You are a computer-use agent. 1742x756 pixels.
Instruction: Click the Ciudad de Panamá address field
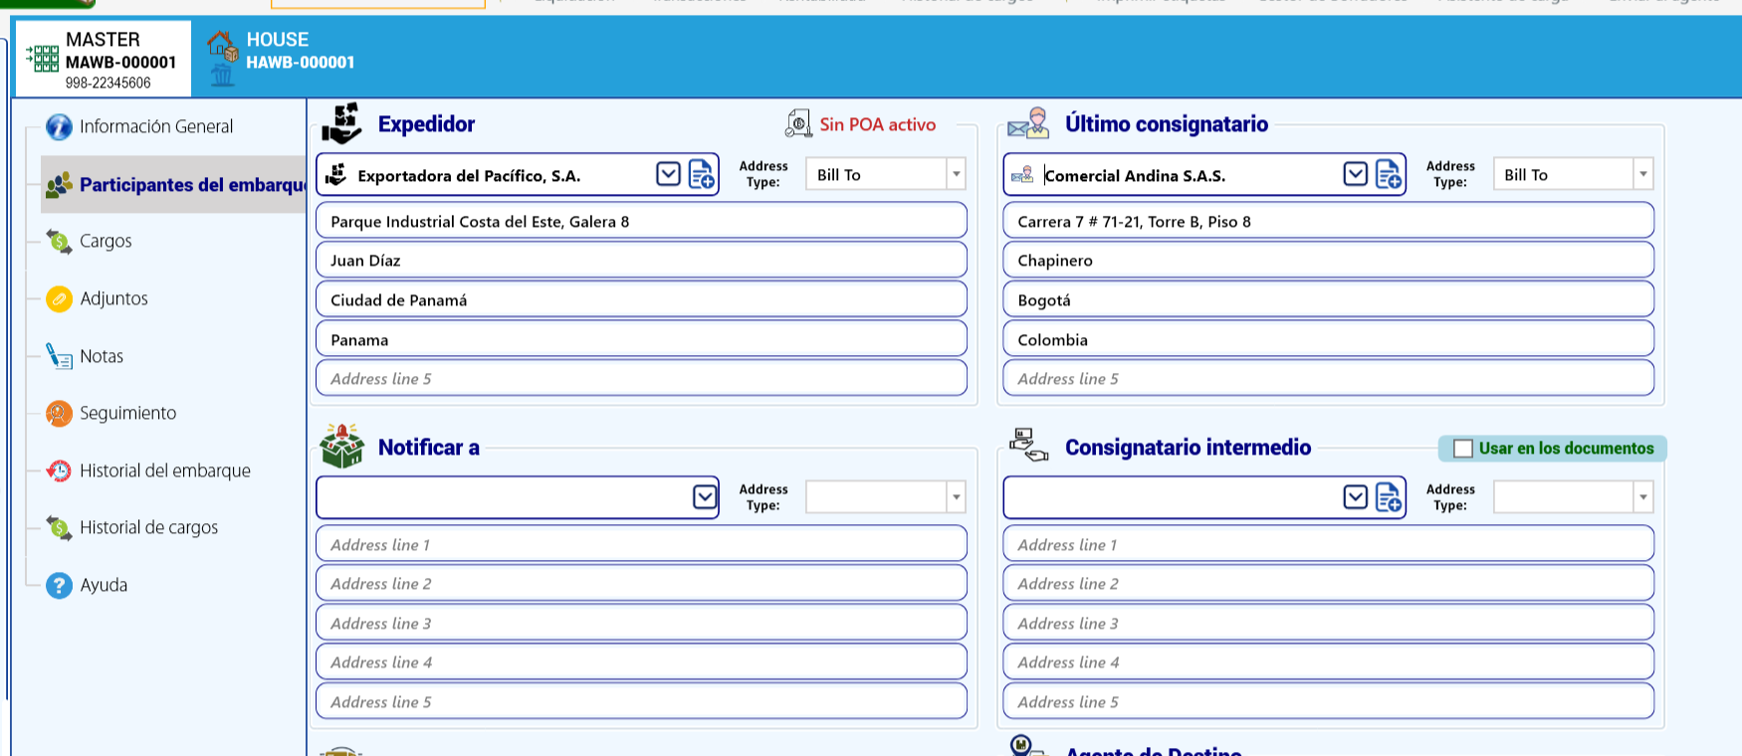pos(641,299)
